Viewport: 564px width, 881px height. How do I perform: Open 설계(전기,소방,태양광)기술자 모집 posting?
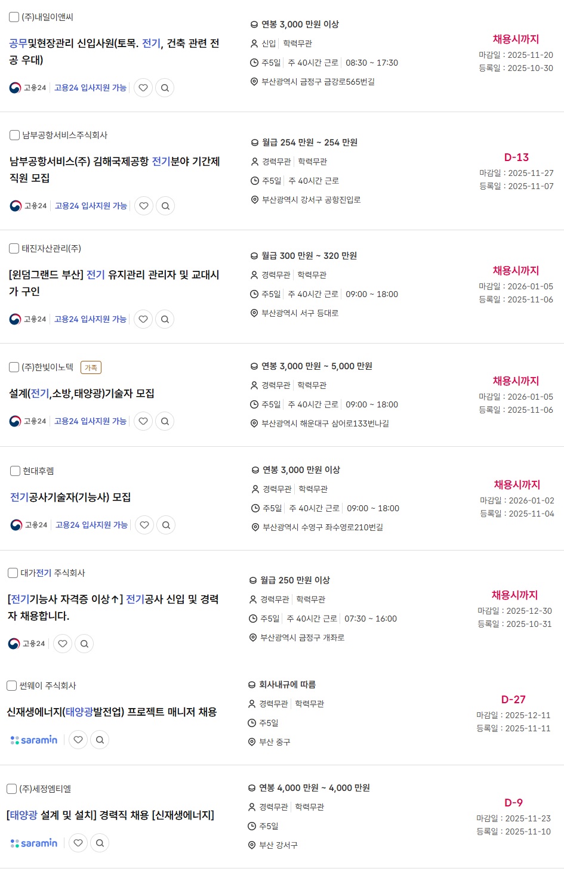pos(82,394)
